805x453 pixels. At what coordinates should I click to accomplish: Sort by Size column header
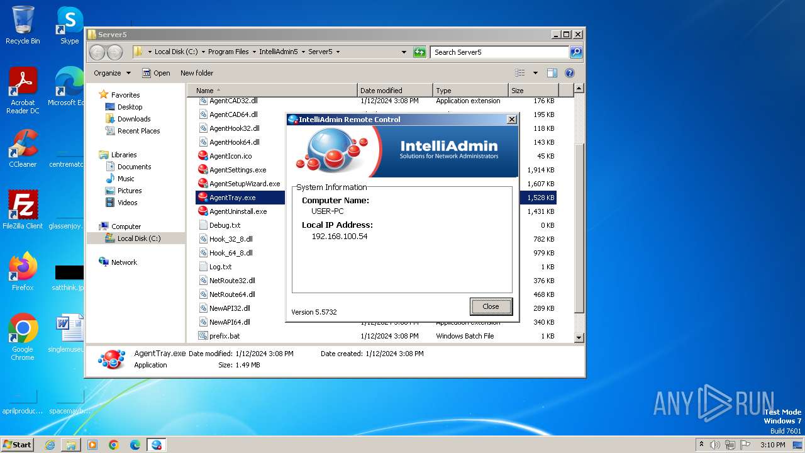[x=534, y=91]
